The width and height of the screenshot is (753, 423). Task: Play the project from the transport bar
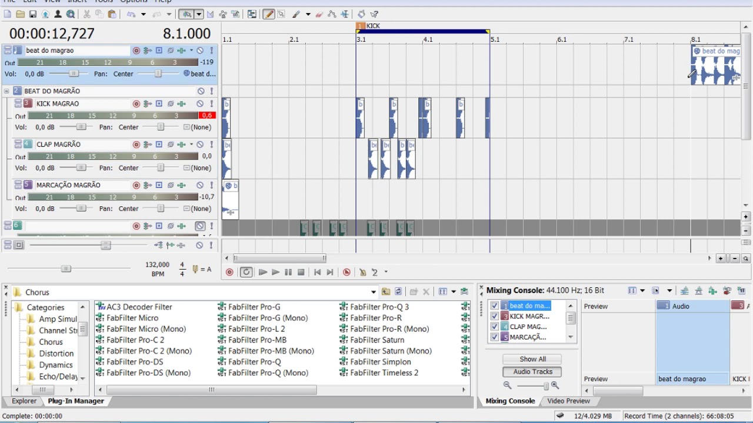275,272
